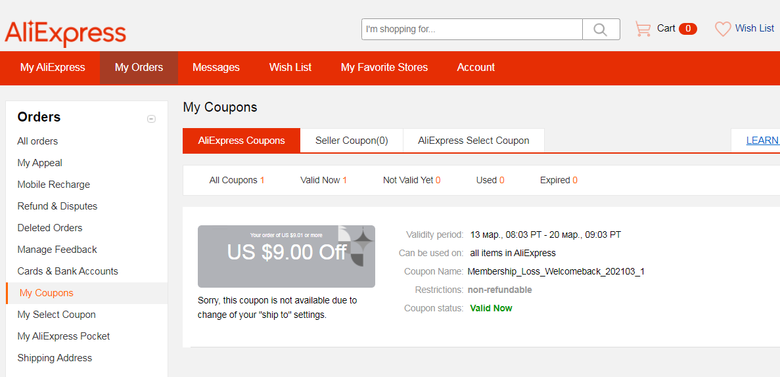Click coupon name Membership_Loss_Welcomeback_202103_1

tap(556, 271)
